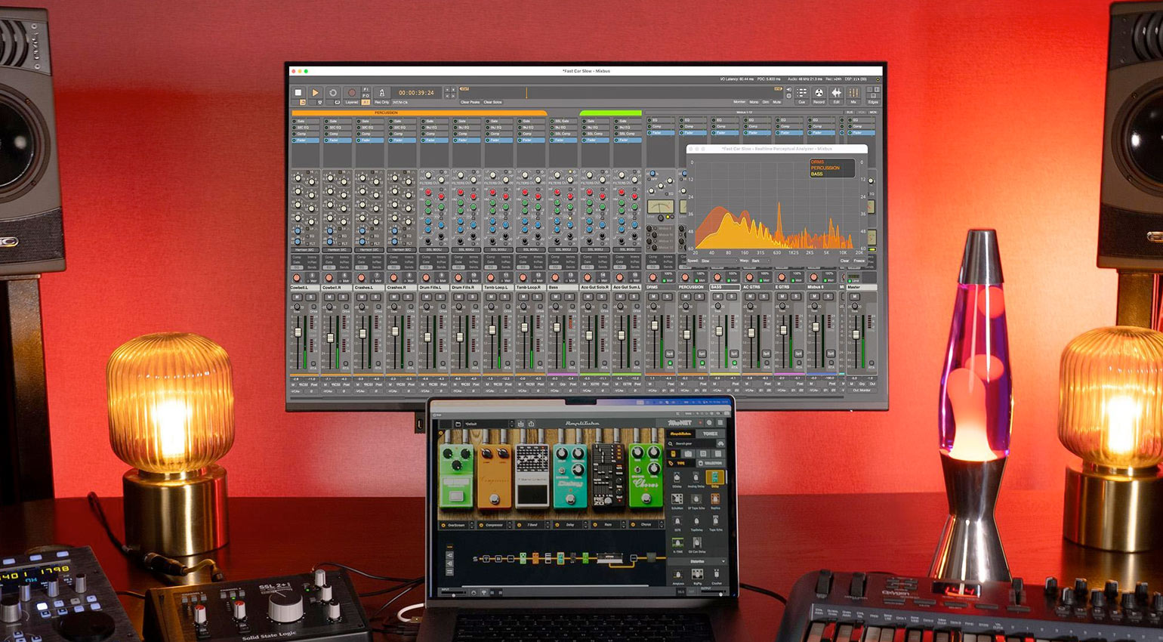Arm the global Record button in transport

(351, 93)
